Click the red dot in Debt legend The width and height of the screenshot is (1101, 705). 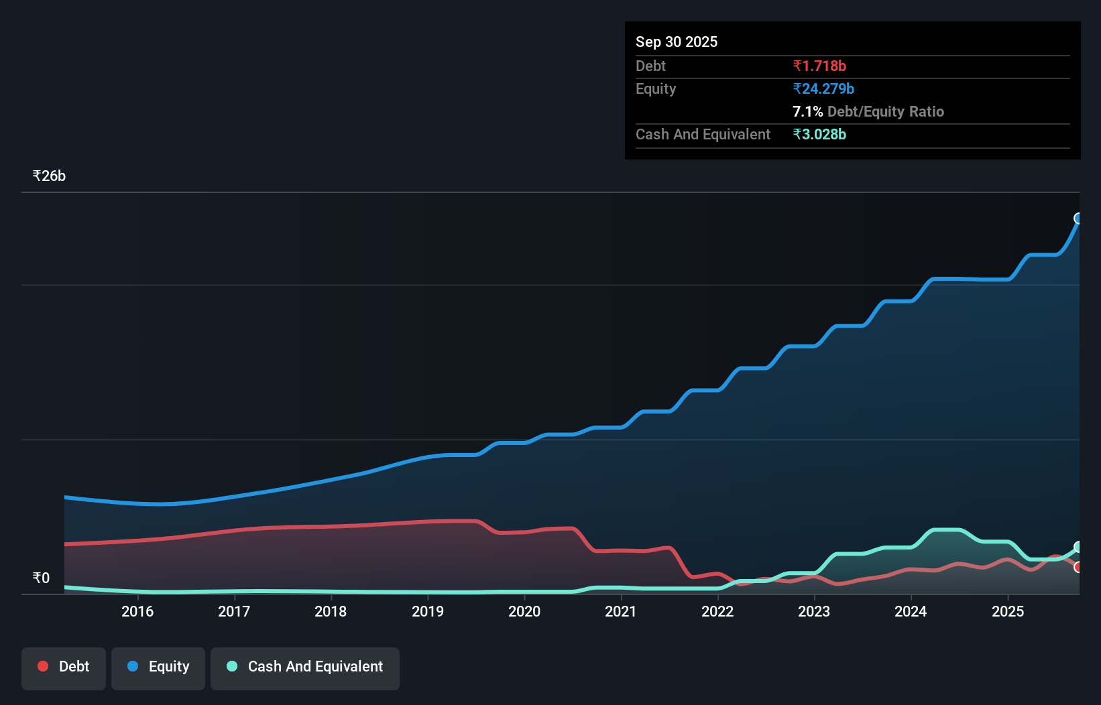pyautogui.click(x=43, y=666)
